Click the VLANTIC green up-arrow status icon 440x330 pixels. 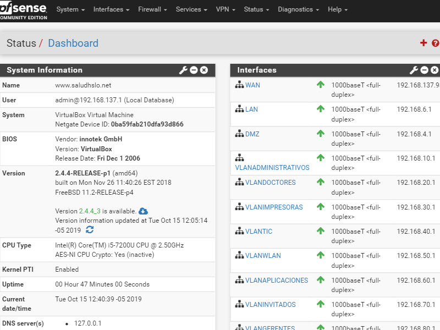point(321,230)
